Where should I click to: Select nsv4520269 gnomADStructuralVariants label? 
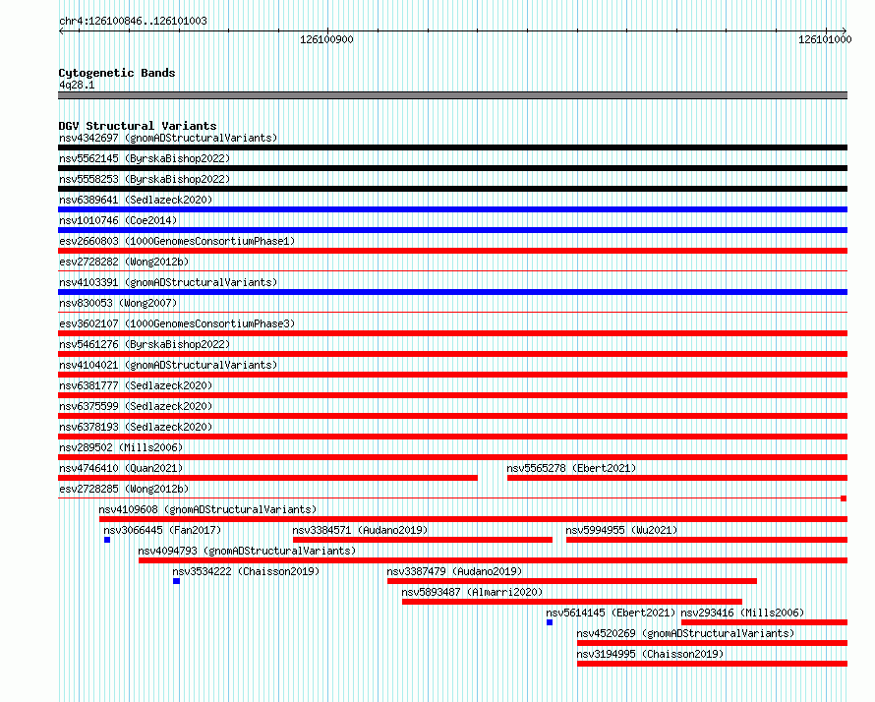(686, 633)
